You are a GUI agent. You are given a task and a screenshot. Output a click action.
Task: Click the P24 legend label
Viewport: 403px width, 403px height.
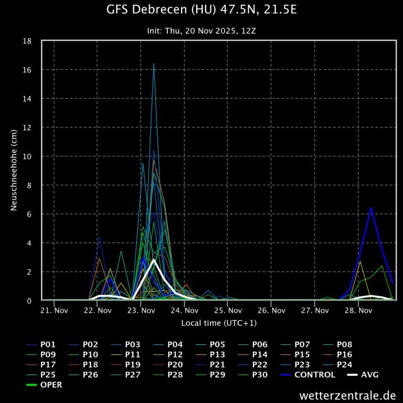(344, 365)
